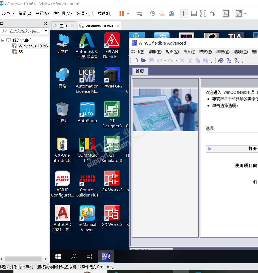Viewport: 258px width, 273px height.
Task: Select the WinCC 首页 tab
Action: click(x=140, y=71)
